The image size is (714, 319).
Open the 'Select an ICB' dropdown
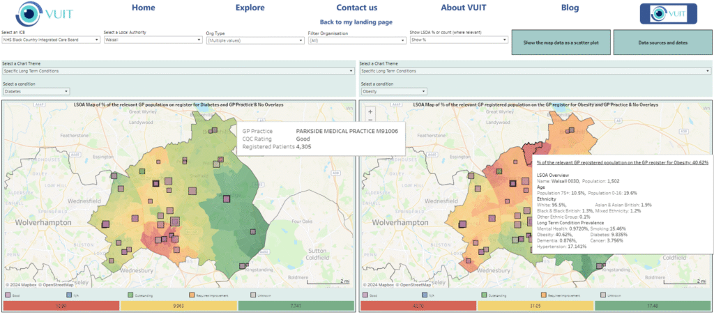click(x=50, y=40)
